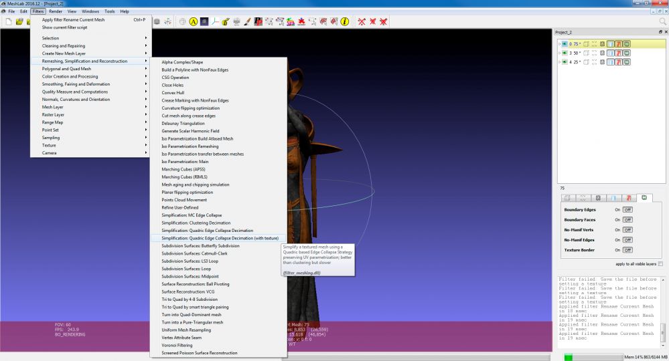Expand layer 25 tree row arrow
The image size is (669, 361).
[559, 62]
